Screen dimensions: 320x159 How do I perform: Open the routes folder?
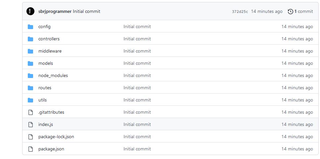click(x=45, y=88)
